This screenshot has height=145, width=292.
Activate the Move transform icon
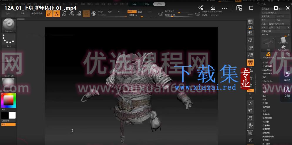(64, 14)
